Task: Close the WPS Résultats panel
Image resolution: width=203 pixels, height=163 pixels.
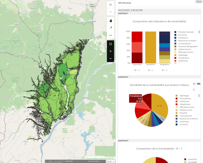Action: 199,2
